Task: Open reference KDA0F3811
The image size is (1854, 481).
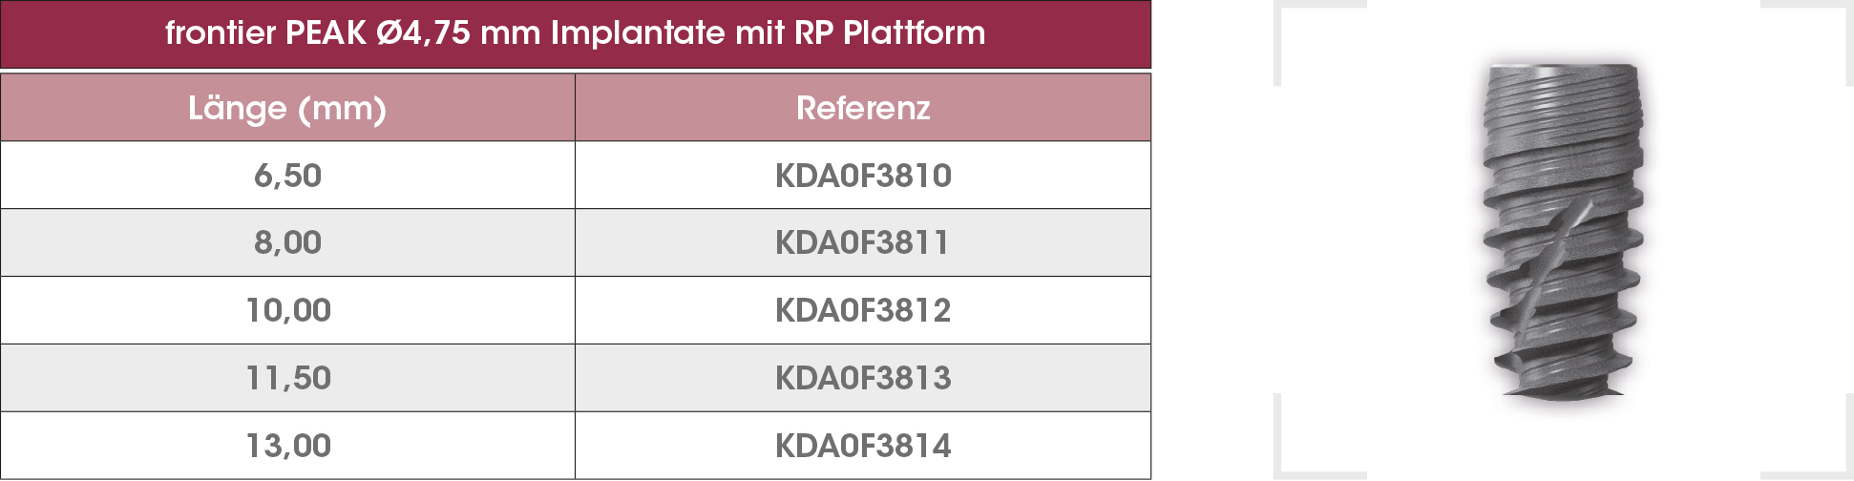Action: click(x=863, y=242)
